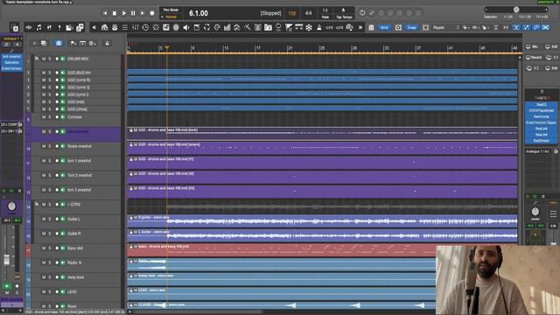Adjust the pan knob in left channel strip
560x315 pixels.
point(11,206)
